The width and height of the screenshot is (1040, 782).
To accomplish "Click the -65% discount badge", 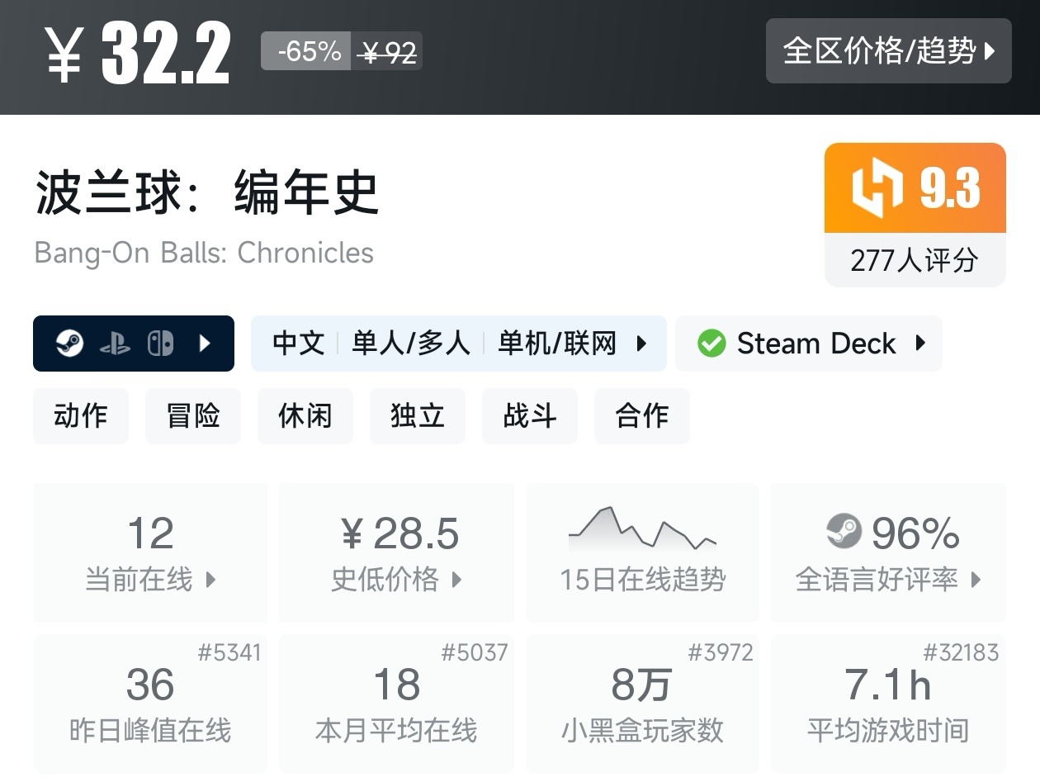I will pyautogui.click(x=307, y=51).
